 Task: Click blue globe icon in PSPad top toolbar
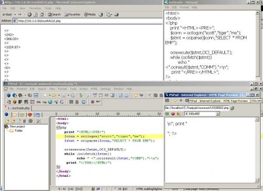[8, 95]
